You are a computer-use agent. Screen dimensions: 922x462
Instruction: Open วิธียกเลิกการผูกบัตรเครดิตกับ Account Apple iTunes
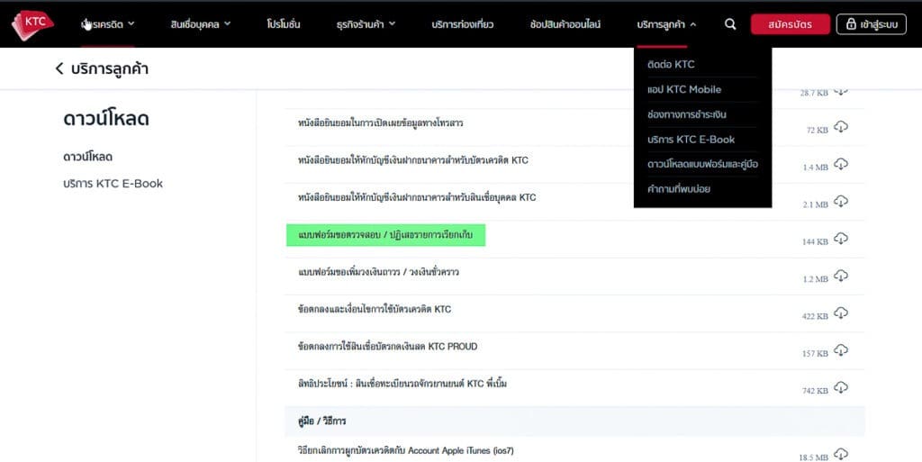coord(406,451)
